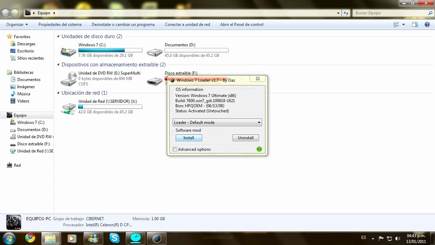Viewport: 435px width, 245px height.
Task: Click the Windows 7 (C:) disk capacity bar
Action: coord(110,50)
